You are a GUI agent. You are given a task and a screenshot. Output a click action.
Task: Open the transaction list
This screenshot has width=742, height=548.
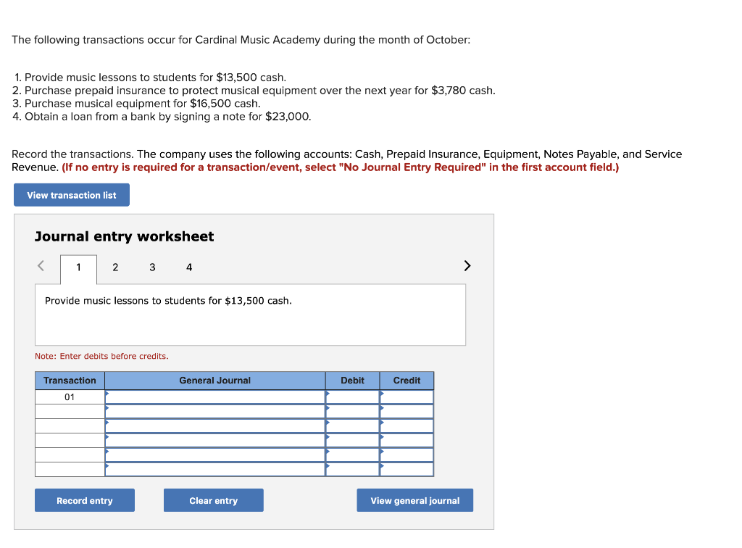coord(71,194)
